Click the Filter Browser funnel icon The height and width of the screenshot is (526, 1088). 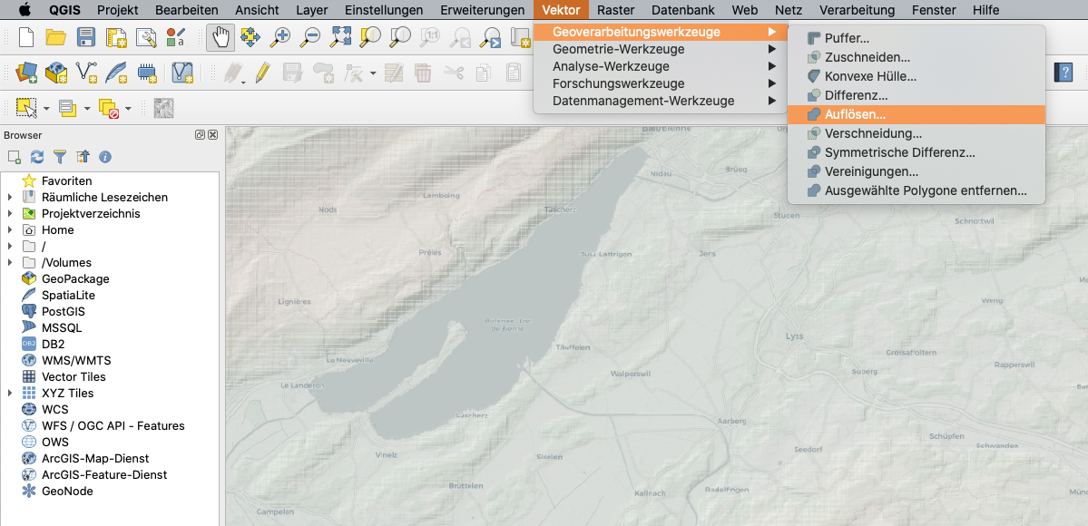60,157
